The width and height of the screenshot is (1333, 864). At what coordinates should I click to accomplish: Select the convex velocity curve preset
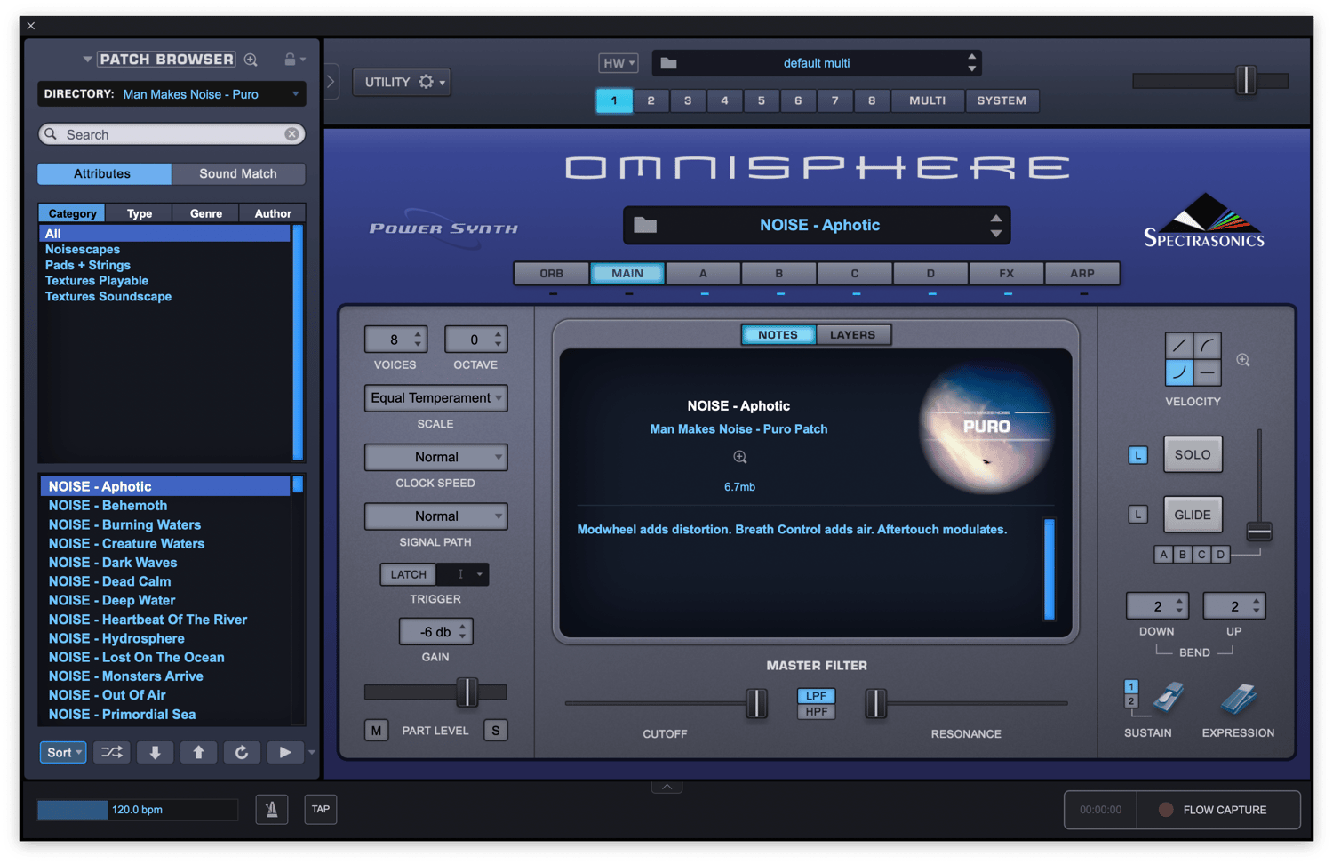[x=1208, y=346]
